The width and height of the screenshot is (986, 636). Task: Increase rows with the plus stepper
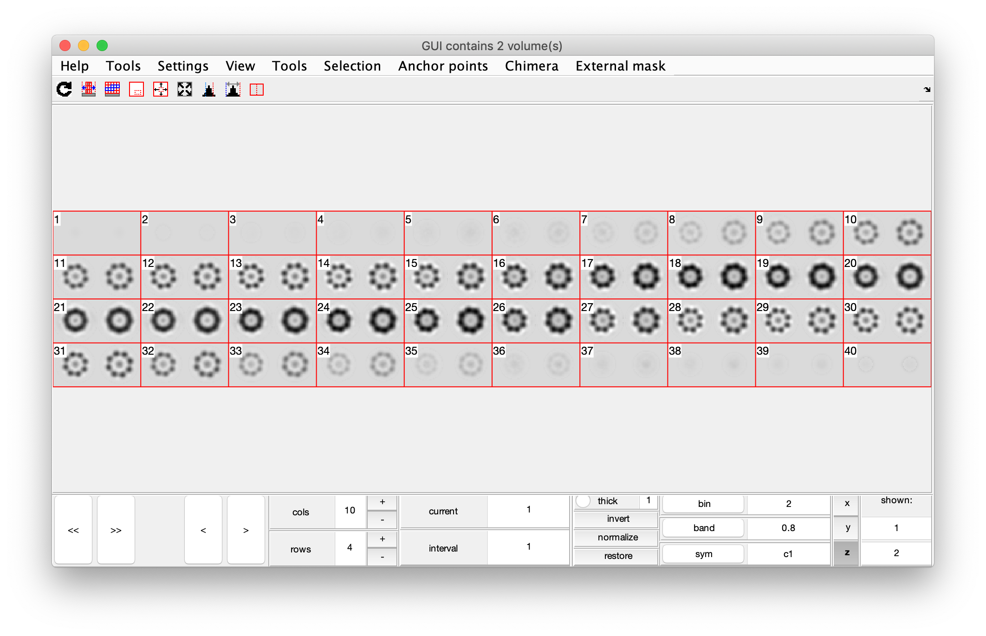pos(382,539)
